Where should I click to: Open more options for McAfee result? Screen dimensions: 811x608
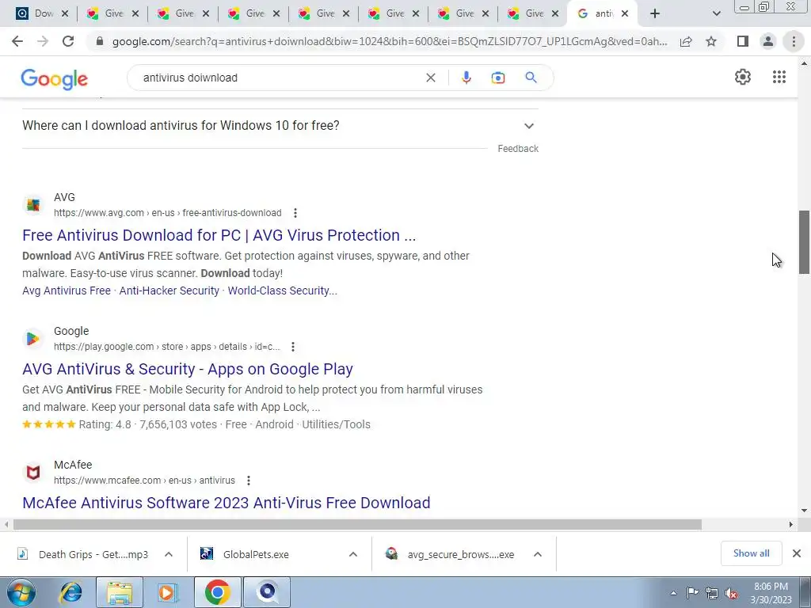(x=248, y=481)
